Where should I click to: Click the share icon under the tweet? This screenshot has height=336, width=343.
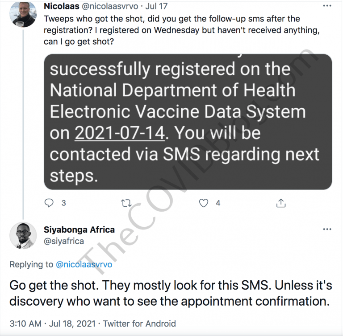(x=281, y=203)
